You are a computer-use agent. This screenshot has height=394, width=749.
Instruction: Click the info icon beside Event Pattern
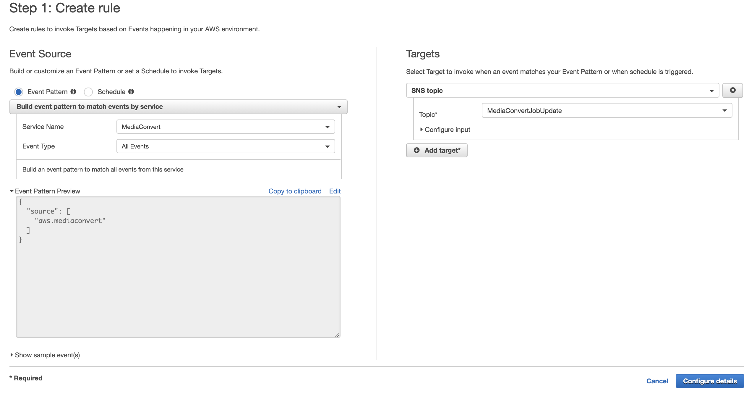coord(73,92)
